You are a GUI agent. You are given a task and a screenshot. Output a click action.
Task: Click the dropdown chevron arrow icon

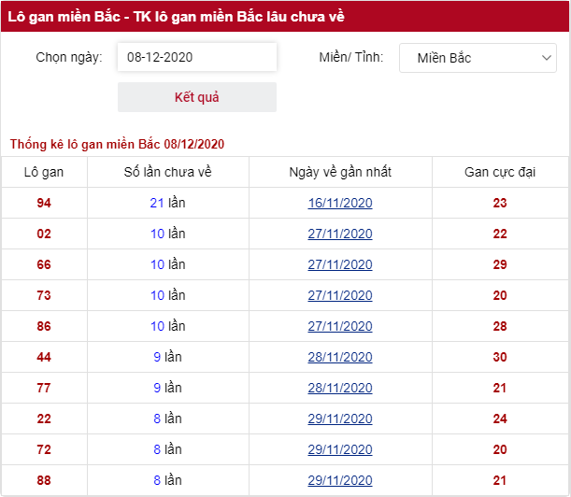tap(547, 58)
